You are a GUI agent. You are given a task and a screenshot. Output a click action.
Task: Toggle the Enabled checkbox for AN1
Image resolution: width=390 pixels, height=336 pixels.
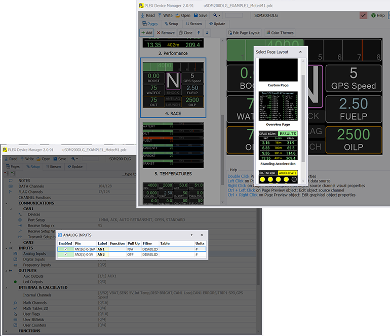(66, 249)
